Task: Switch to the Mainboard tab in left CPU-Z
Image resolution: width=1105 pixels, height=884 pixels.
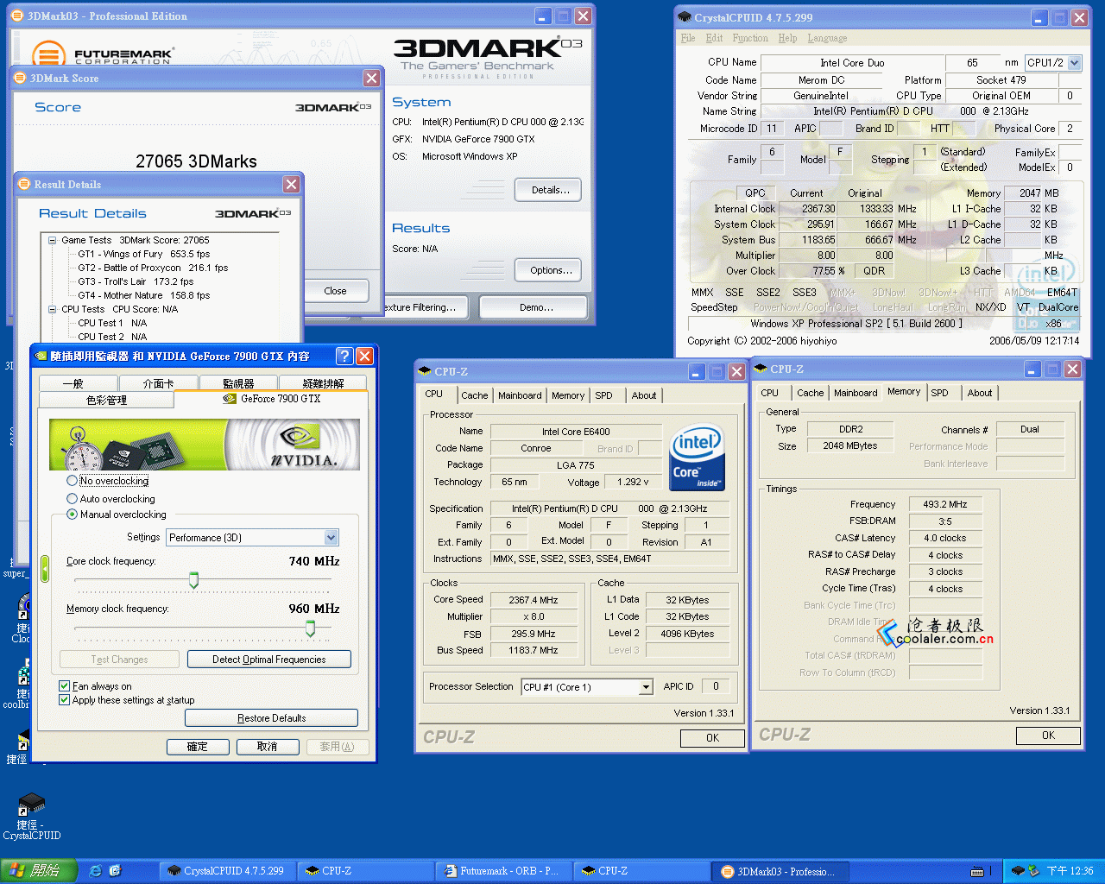Action: (520, 395)
